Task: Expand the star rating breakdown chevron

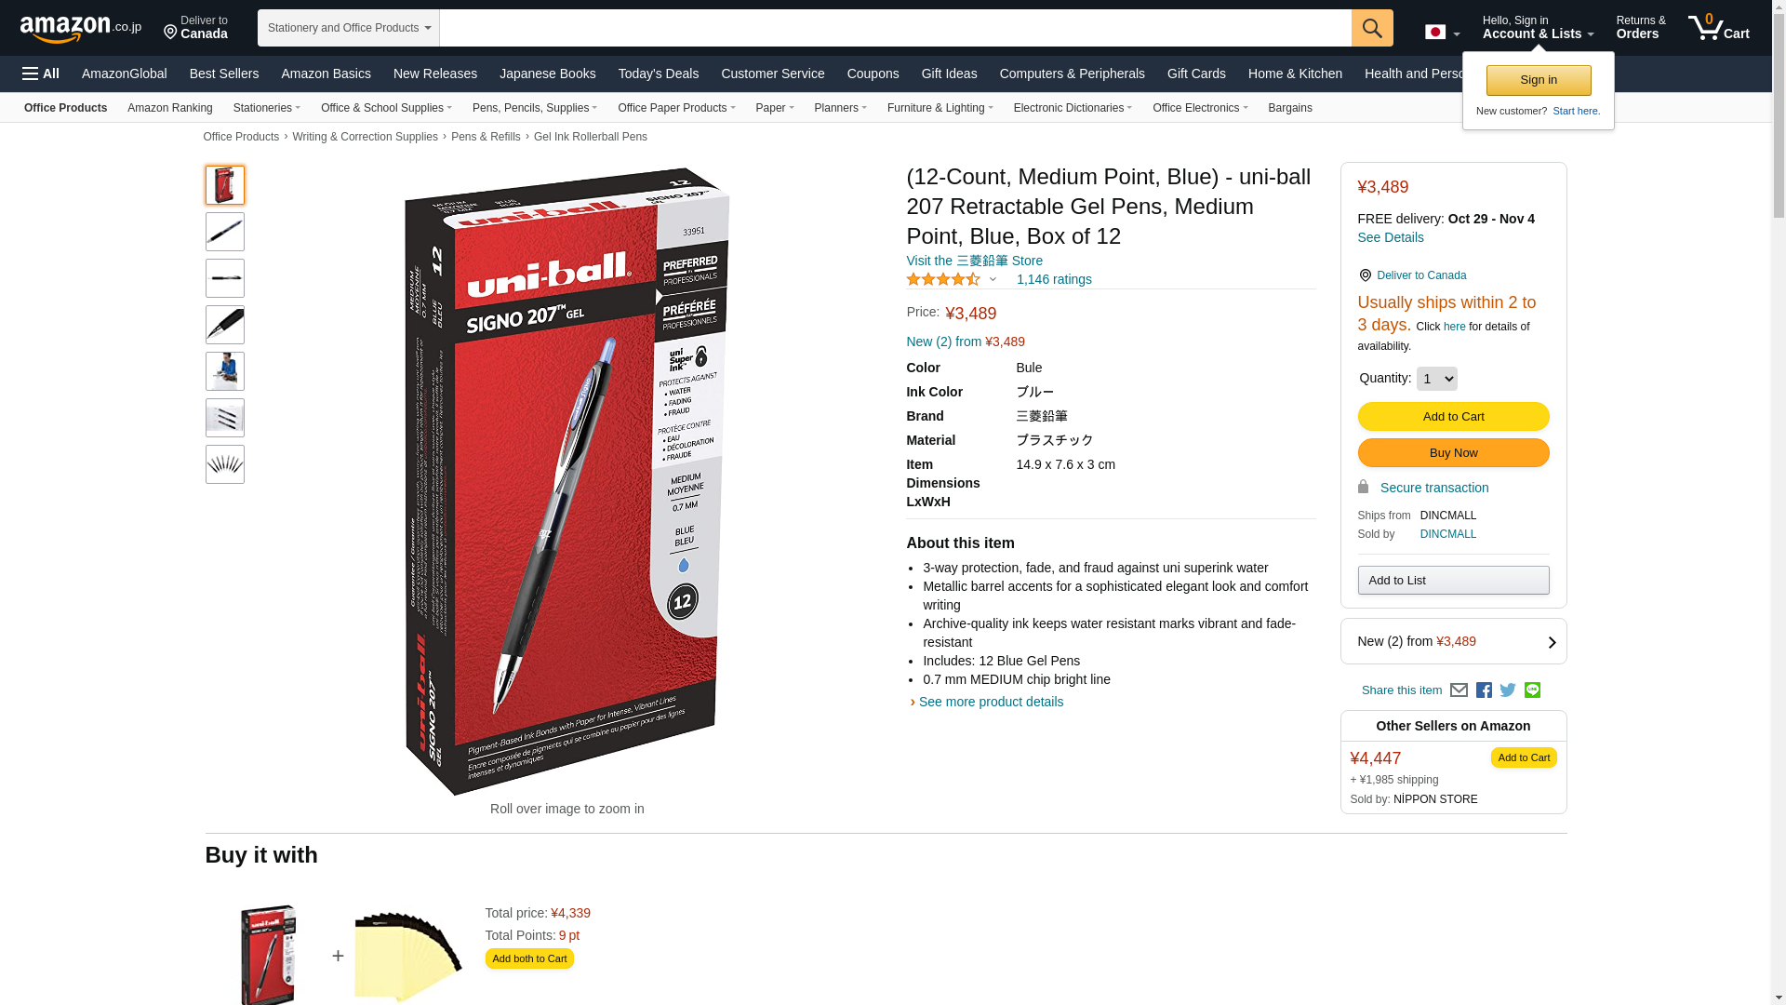Action: click(993, 279)
